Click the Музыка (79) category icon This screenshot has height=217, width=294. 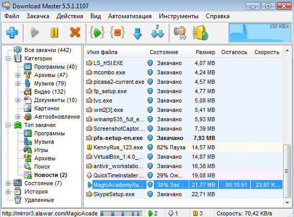(28, 83)
